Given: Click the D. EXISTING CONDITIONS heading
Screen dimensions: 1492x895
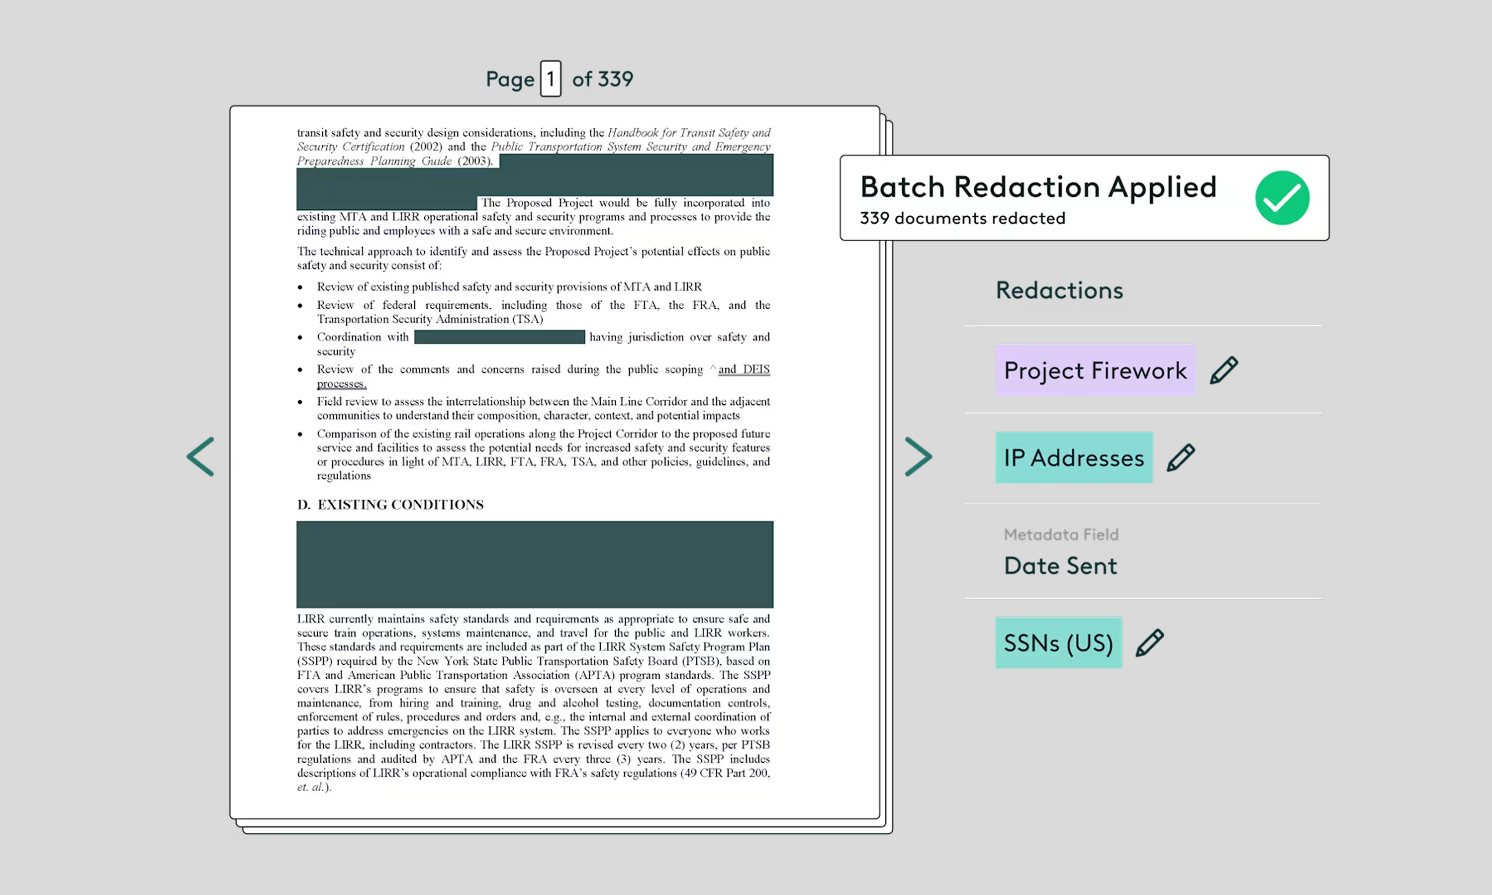Looking at the screenshot, I should pyautogui.click(x=390, y=504).
